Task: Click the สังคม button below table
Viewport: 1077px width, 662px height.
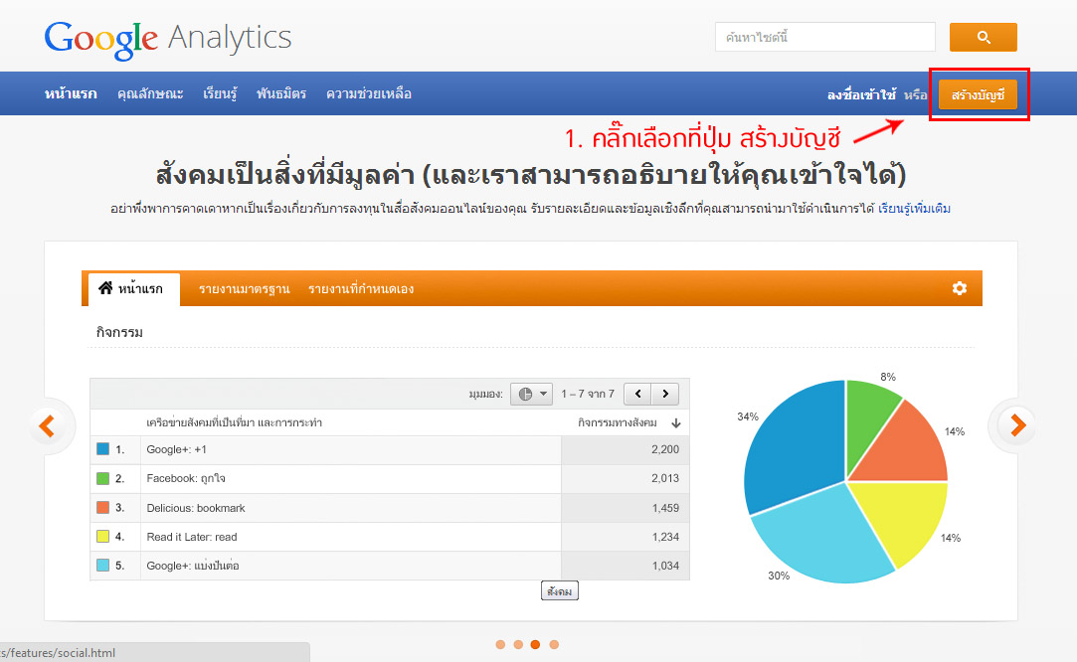Action: [x=559, y=591]
